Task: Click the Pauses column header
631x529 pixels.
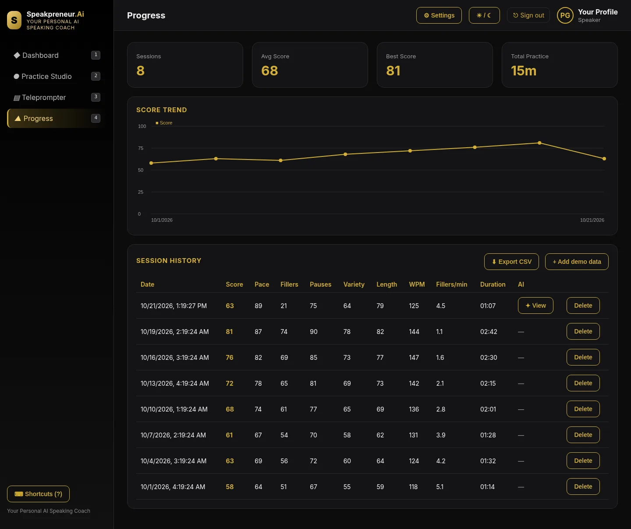Action: 320,284
